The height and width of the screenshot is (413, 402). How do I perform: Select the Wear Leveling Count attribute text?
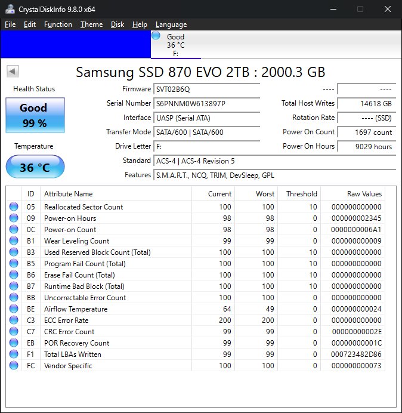76,241
